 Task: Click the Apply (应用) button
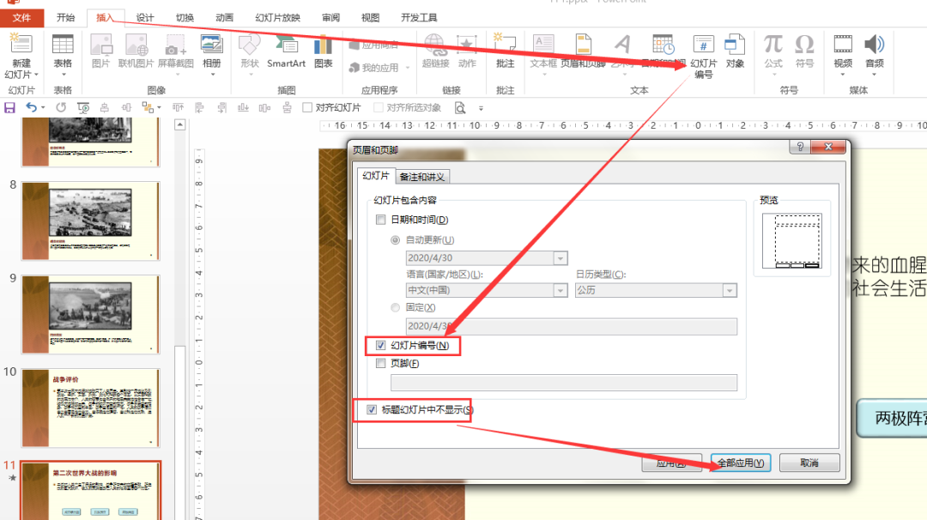tap(671, 463)
